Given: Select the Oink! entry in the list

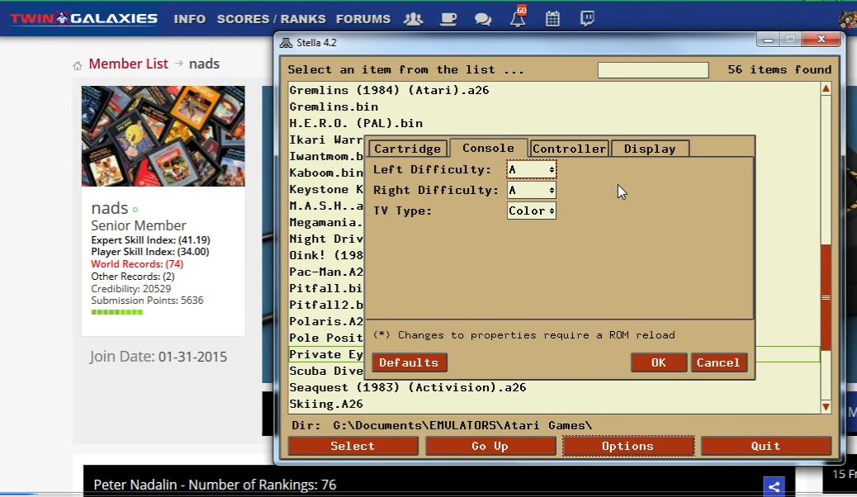Looking at the screenshot, I should pos(326,255).
